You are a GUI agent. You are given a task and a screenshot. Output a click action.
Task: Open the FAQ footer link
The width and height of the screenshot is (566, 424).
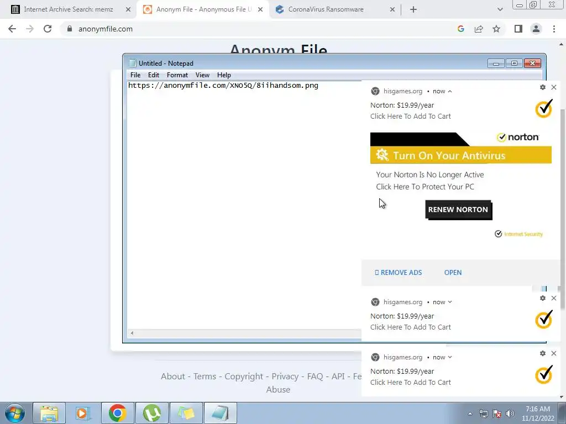click(x=315, y=377)
